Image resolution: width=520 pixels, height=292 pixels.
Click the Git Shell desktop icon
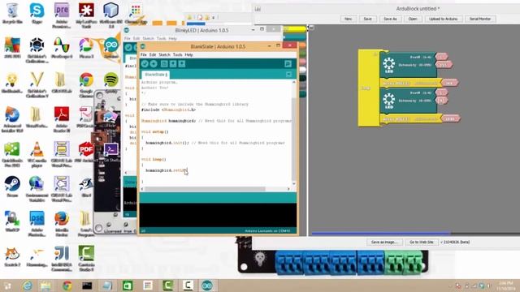point(111,152)
